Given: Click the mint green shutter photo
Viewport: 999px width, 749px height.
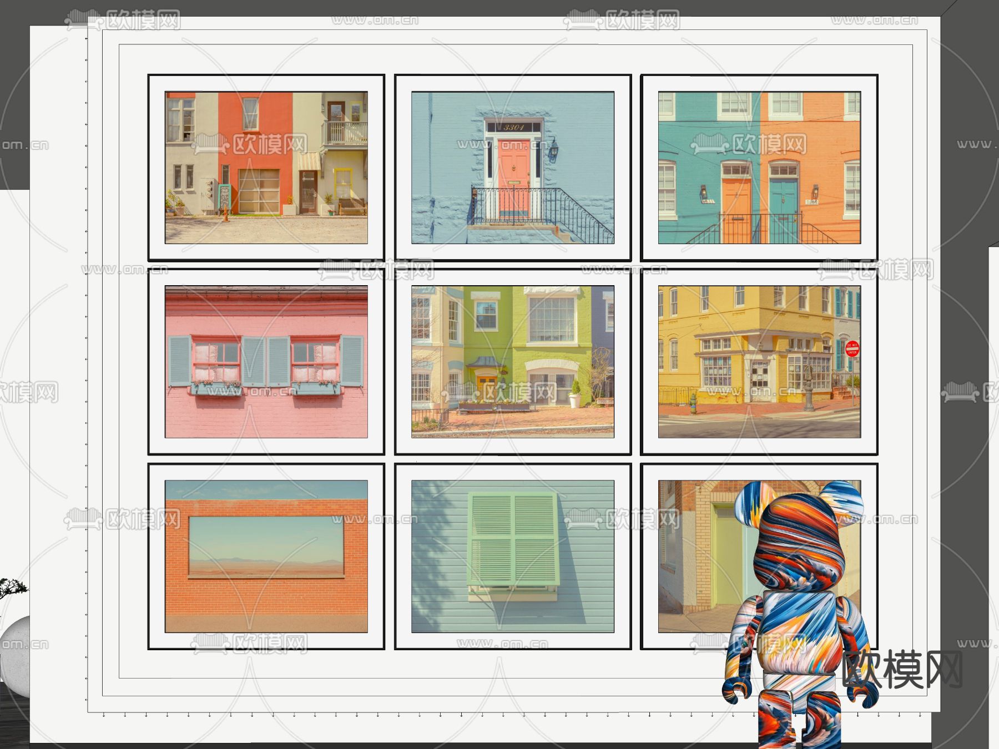Looking at the screenshot, I should (x=512, y=556).
